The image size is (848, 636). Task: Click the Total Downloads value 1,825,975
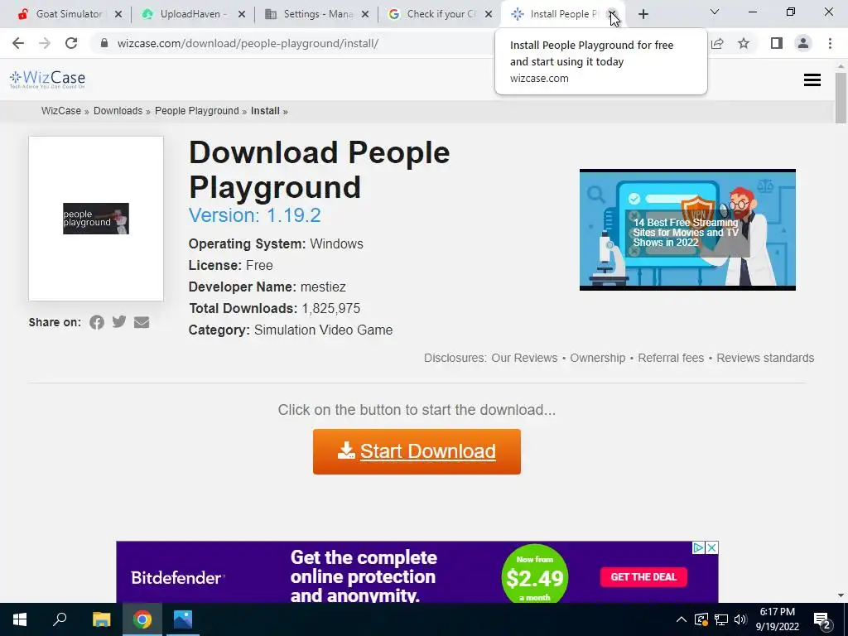[330, 308]
